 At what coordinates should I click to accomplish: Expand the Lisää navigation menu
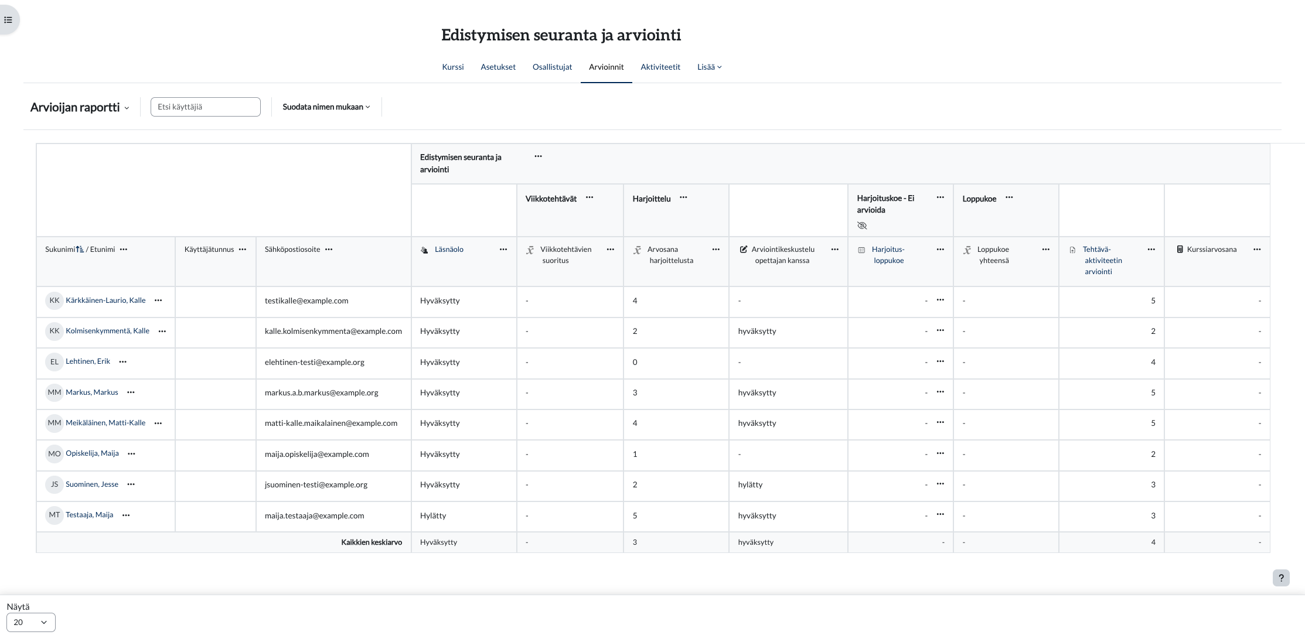[x=709, y=67]
